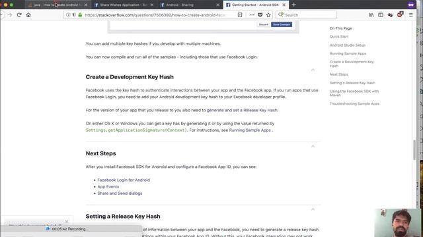Show site information for the page
Viewport: 423px width, 237px height.
(68, 14)
